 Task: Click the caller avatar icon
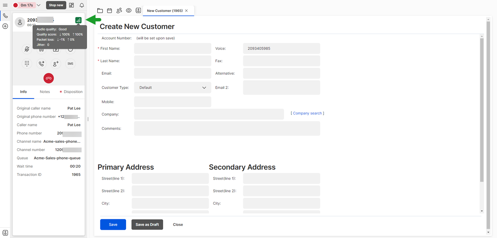[20, 22]
